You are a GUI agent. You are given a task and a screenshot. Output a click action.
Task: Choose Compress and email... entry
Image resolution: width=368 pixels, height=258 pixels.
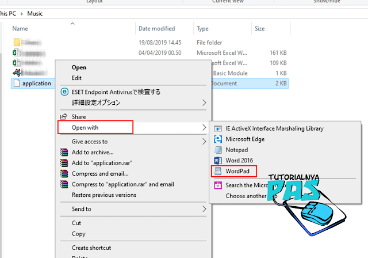point(100,174)
